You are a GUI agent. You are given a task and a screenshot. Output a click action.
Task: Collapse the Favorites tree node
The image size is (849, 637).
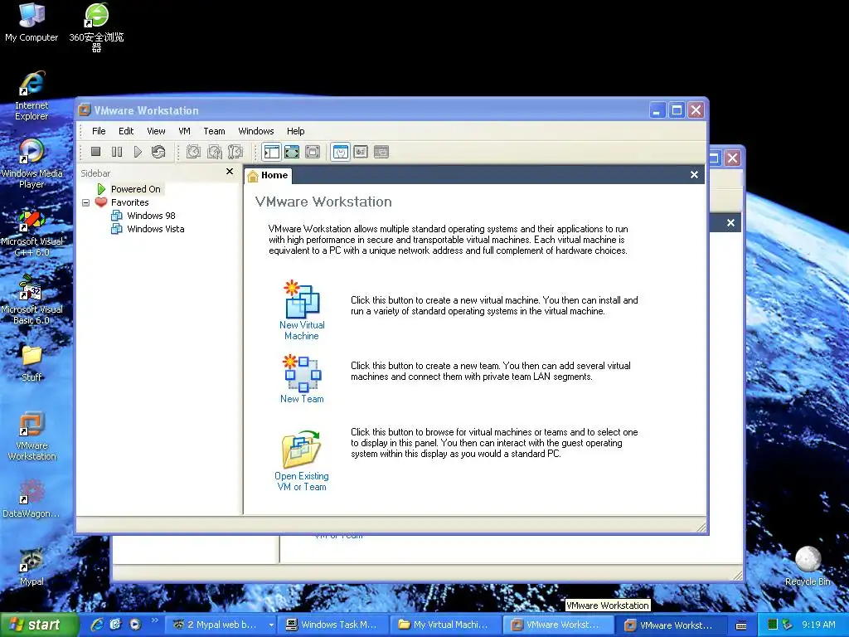tap(85, 202)
